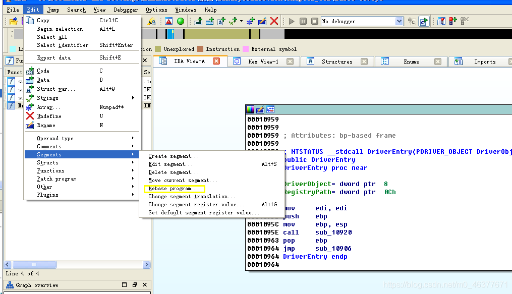Open the File menu
This screenshot has width=512, height=294.
[x=13, y=10]
